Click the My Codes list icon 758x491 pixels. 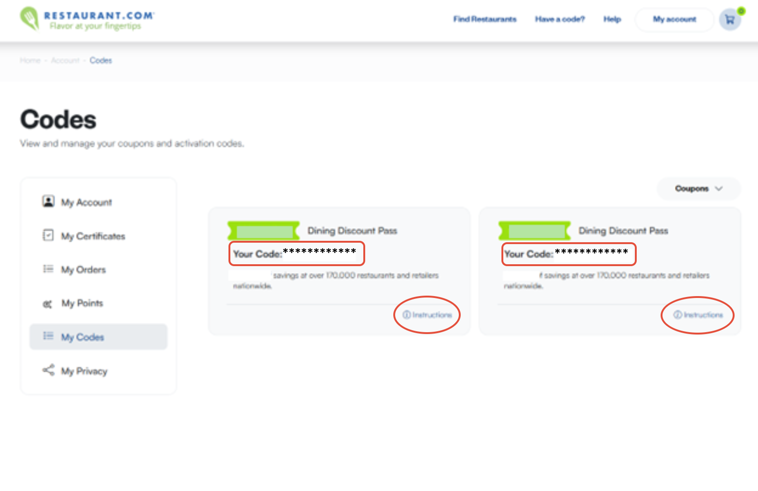tap(48, 336)
